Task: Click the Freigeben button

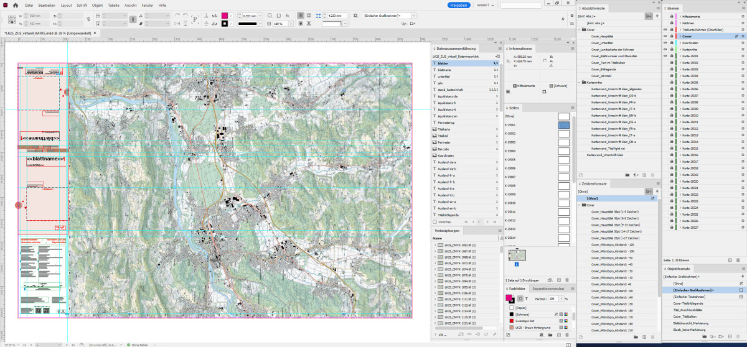Action: 459,5
